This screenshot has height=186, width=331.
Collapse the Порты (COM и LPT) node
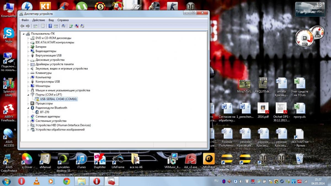pos(28,95)
